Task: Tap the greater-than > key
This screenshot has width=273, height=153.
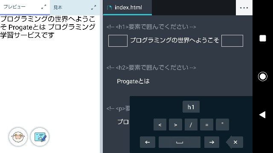Action: point(175,125)
